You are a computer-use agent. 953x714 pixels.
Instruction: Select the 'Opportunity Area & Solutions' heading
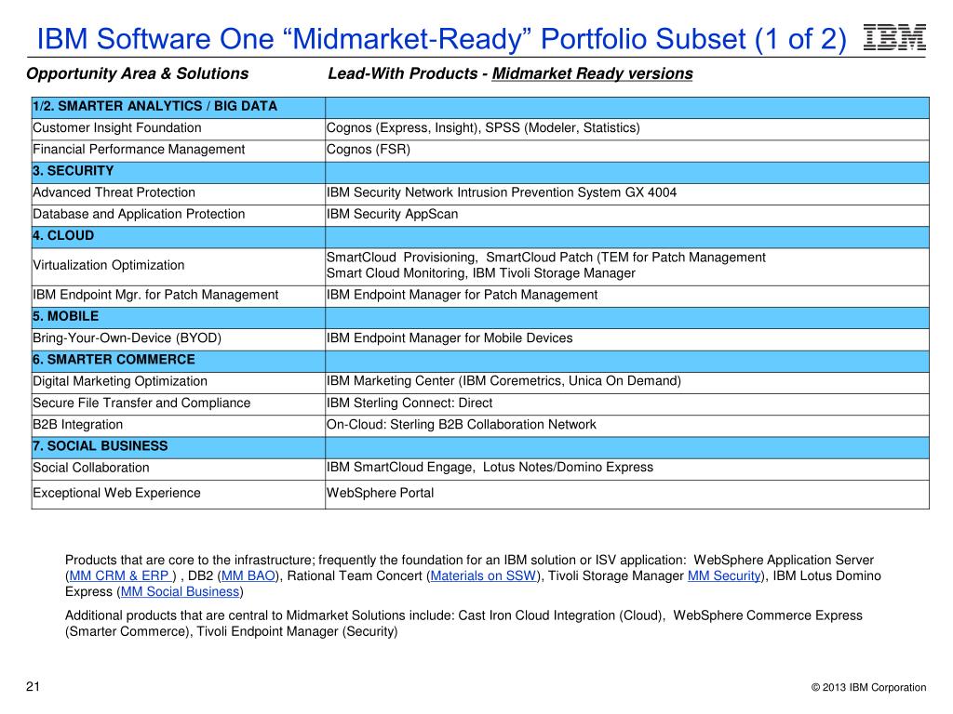[138, 73]
